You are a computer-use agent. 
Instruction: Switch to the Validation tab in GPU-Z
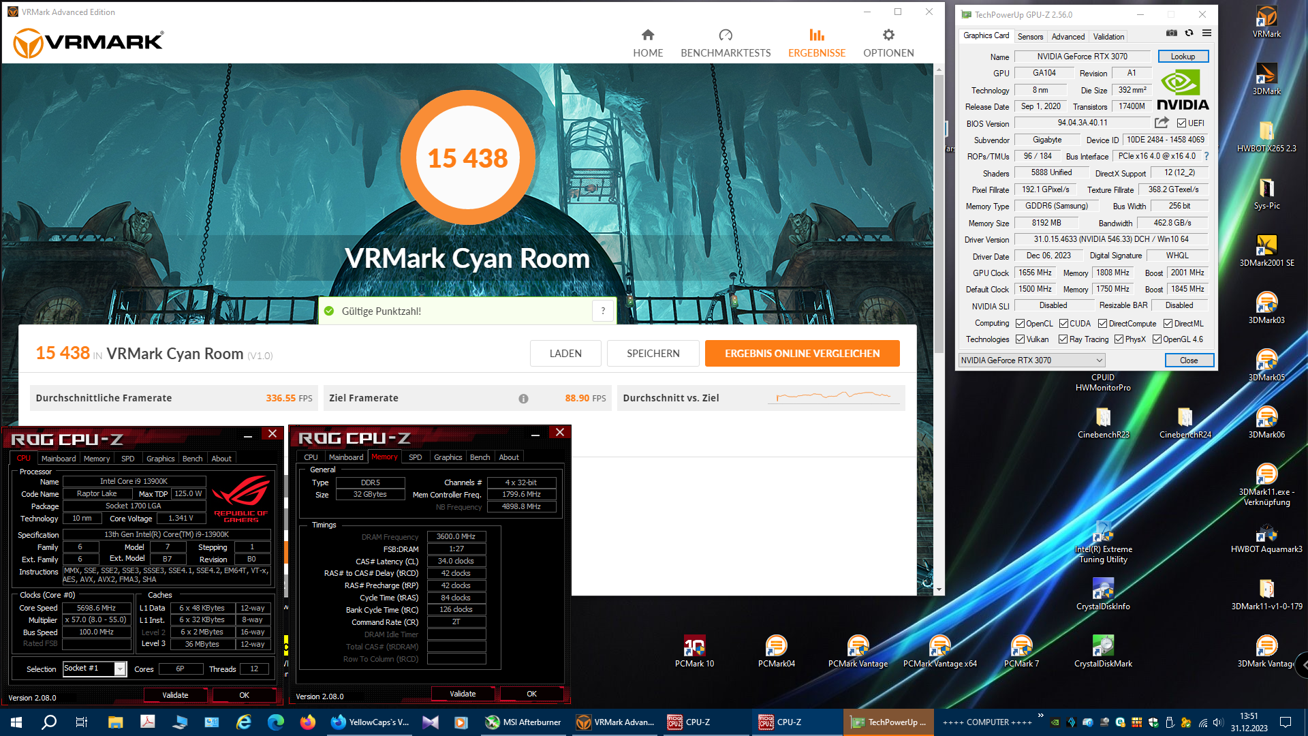pos(1108,37)
